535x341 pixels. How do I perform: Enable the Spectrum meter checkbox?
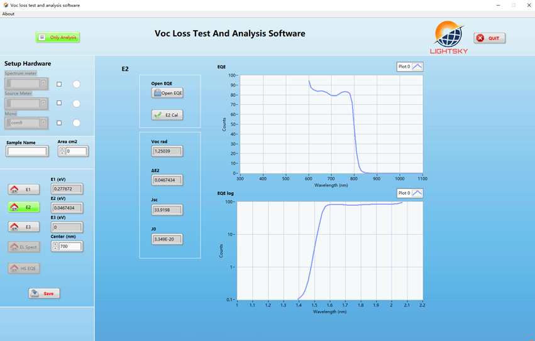(x=59, y=84)
